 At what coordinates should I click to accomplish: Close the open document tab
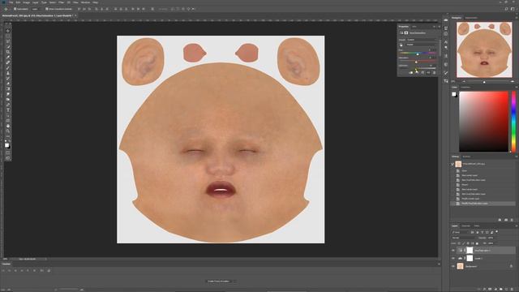coord(75,15)
